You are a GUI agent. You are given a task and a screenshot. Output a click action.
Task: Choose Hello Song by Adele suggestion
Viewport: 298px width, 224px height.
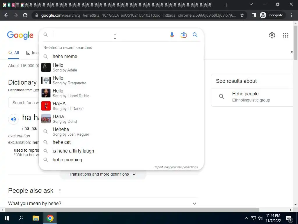pyautogui.click(x=121, y=67)
